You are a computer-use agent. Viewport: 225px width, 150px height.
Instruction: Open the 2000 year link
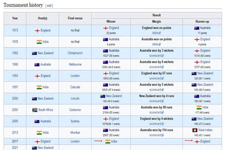15,98
